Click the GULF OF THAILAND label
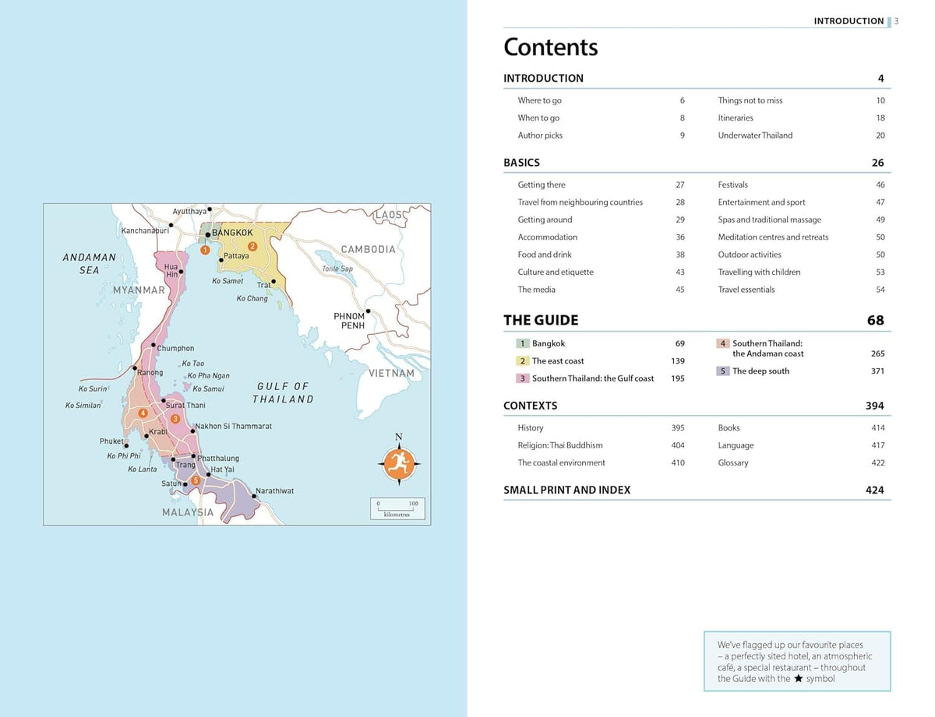This screenshot has width=935, height=717. (x=283, y=392)
